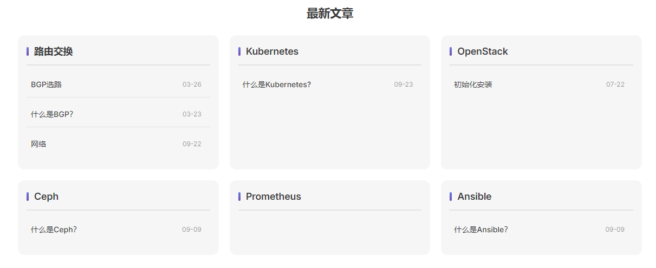Click the Kubernetes category heading

point(272,51)
